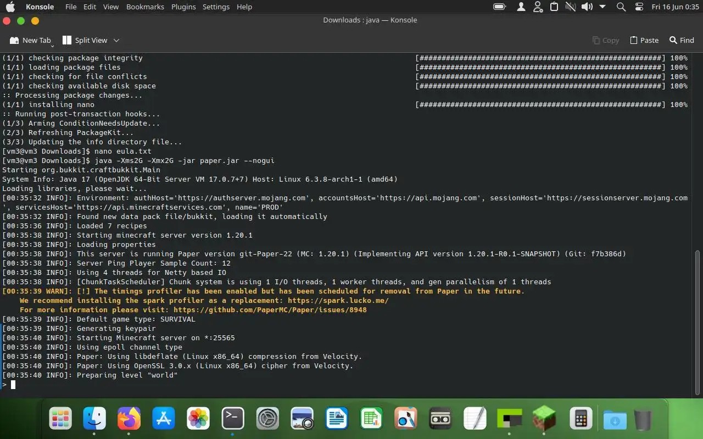Open the Edit menu
703x439 pixels.
(x=90, y=7)
